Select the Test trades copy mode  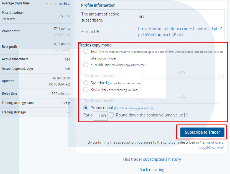(86, 51)
